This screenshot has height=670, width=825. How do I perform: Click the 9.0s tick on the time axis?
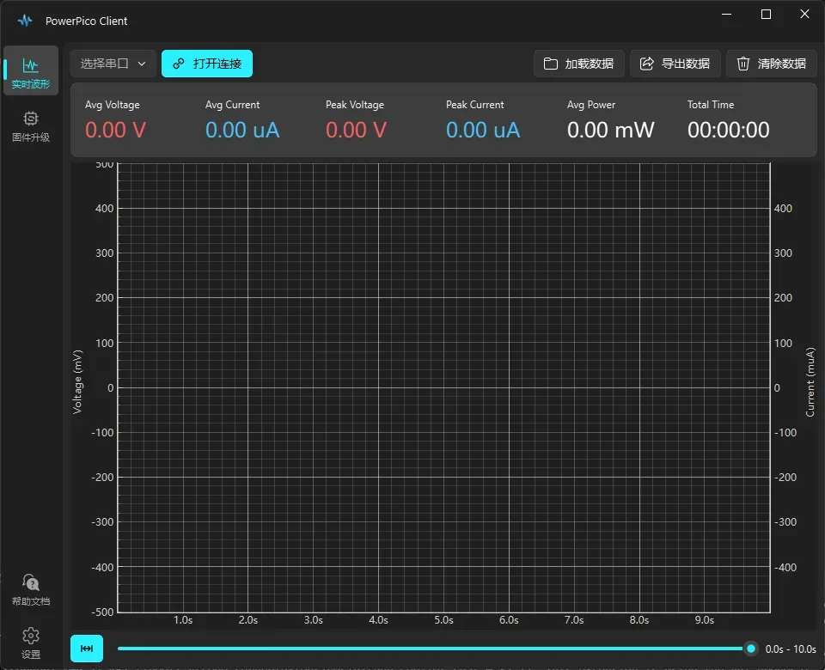[x=705, y=620]
